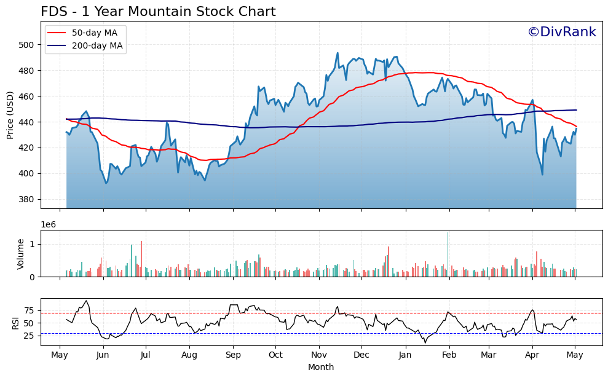Click the 'Dec' month tick label
608x378 pixels.
click(x=361, y=355)
